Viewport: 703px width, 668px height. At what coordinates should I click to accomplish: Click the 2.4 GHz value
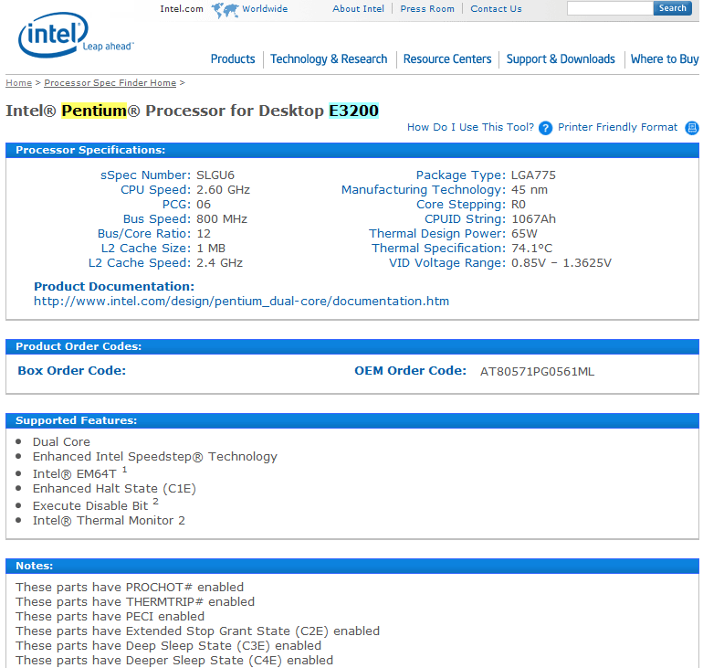point(219,263)
